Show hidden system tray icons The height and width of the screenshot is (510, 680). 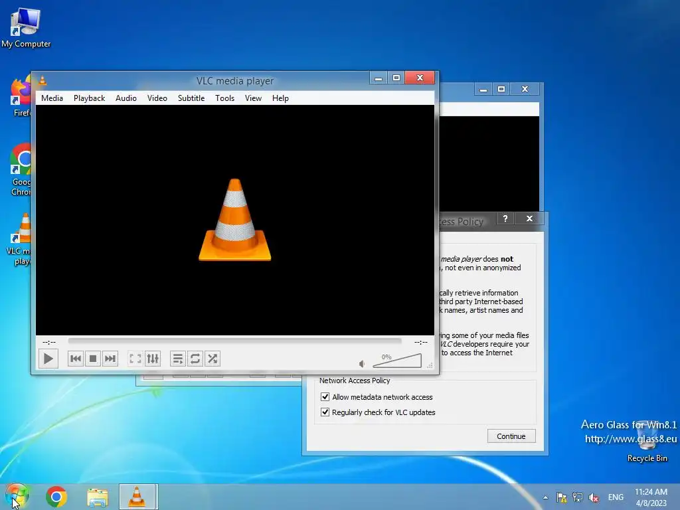(x=546, y=497)
